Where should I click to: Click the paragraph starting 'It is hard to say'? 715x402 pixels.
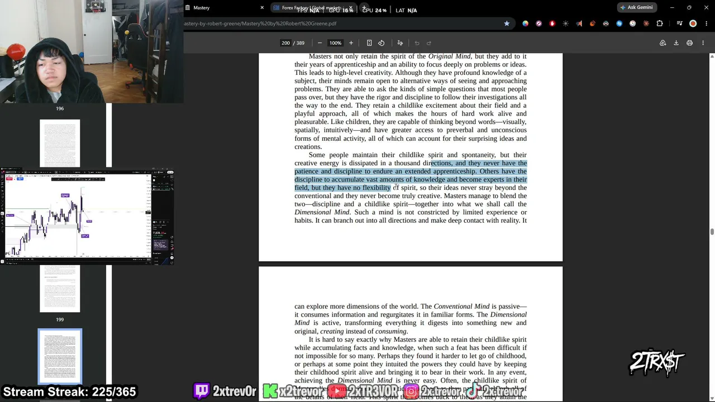pos(411,368)
